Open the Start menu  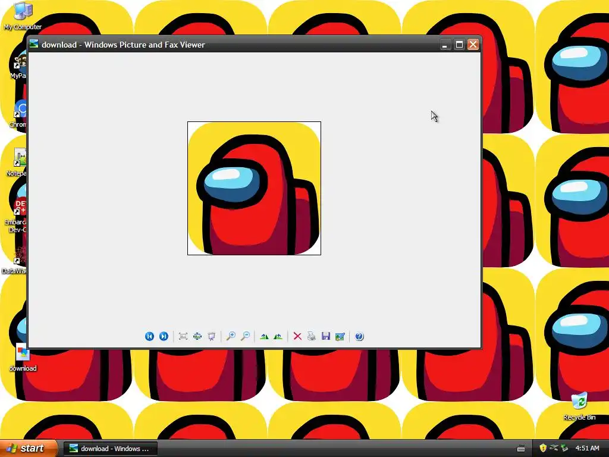click(28, 448)
